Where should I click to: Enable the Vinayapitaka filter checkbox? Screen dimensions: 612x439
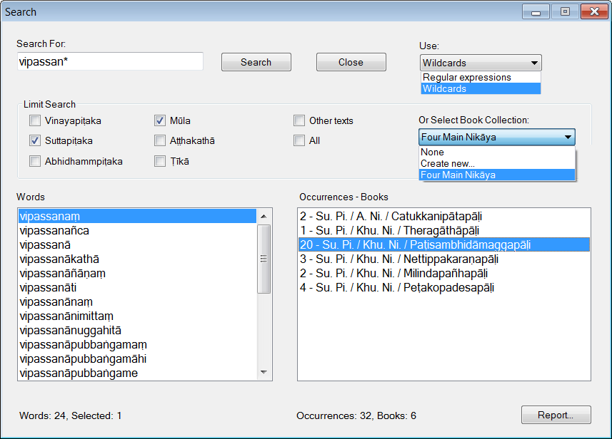[x=35, y=120]
